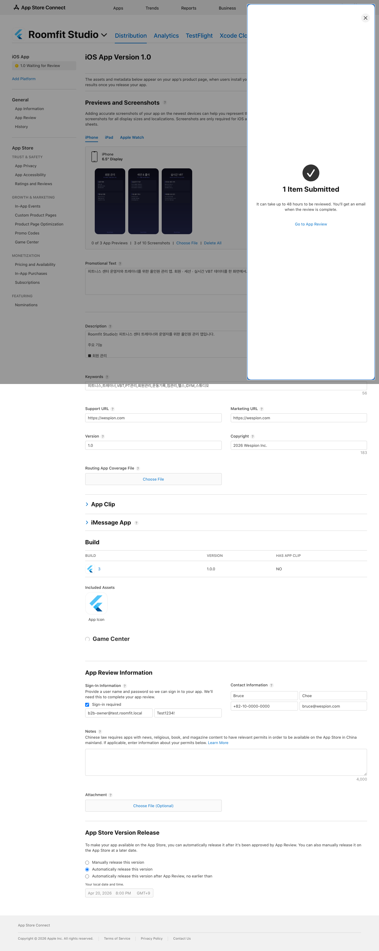Screen dimensions: 379x951
Task: Close the submission confirmation panel
Action: click(x=365, y=18)
